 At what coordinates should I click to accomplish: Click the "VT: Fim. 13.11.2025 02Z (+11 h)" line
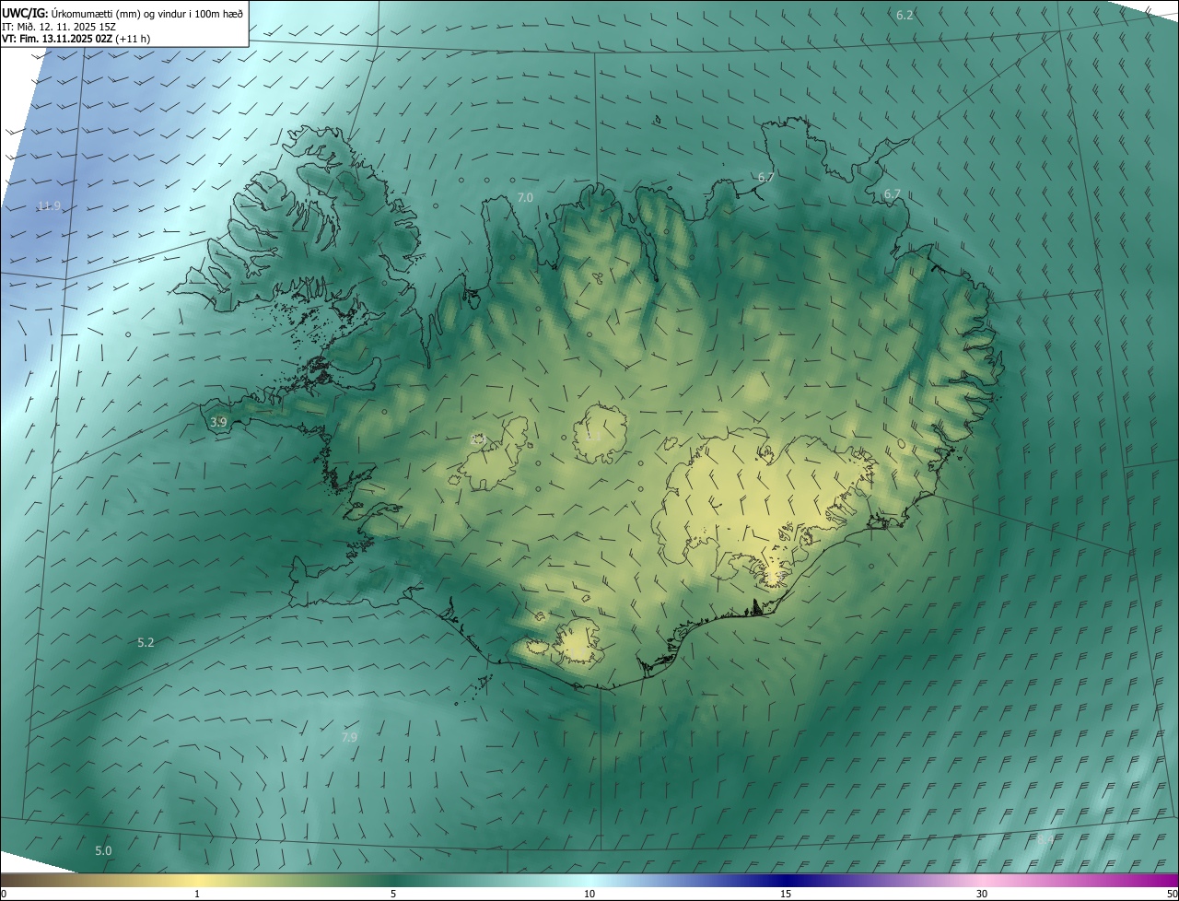coord(76,39)
